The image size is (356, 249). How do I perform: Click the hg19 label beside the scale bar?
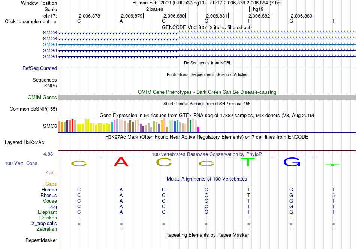coord(258,9)
